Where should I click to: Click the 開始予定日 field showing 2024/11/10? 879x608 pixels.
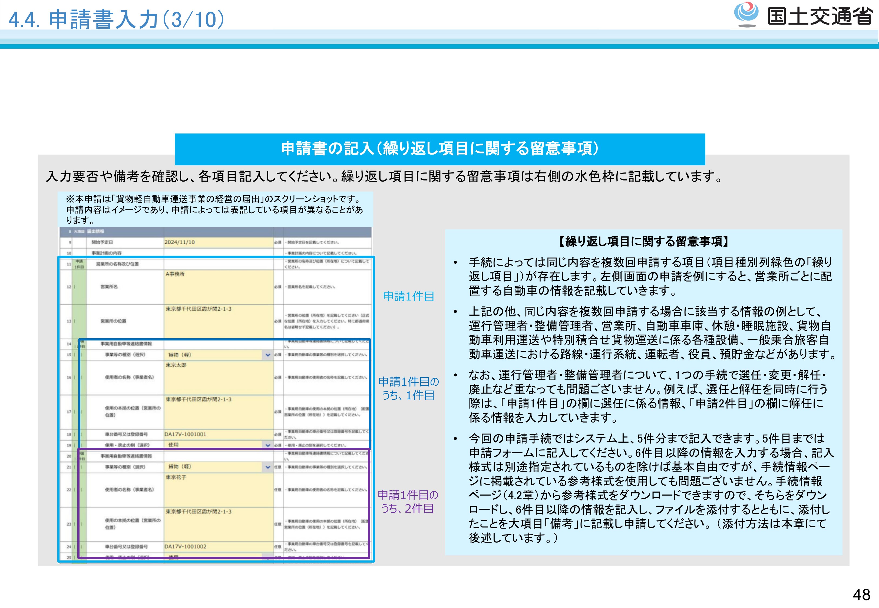(x=219, y=242)
